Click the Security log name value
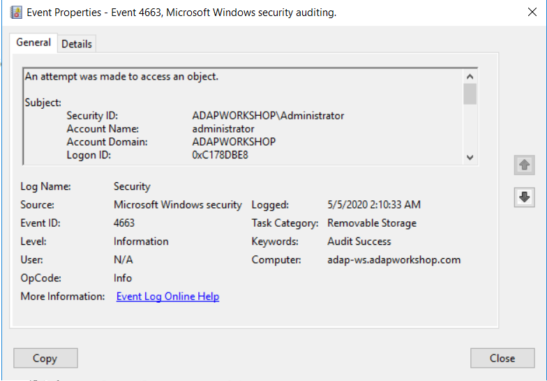This screenshot has width=547, height=381. [x=132, y=187]
